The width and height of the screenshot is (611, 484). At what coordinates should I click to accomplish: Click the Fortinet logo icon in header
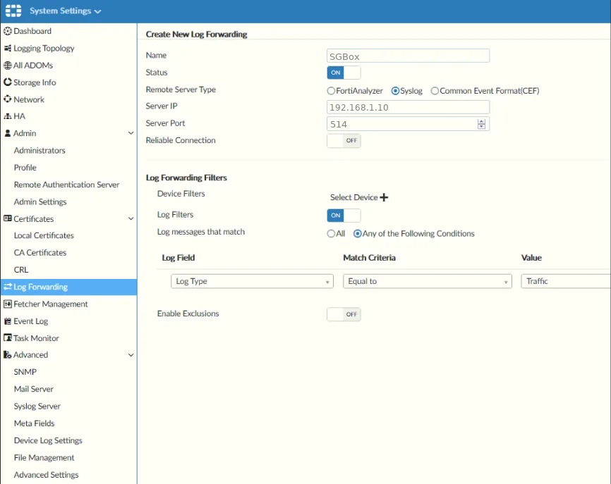coord(13,11)
